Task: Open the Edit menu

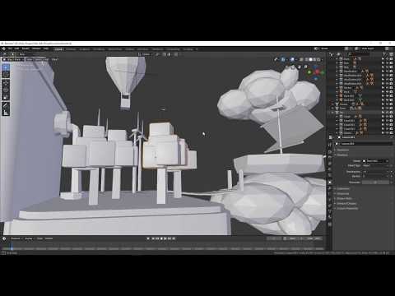Action: tap(16, 49)
